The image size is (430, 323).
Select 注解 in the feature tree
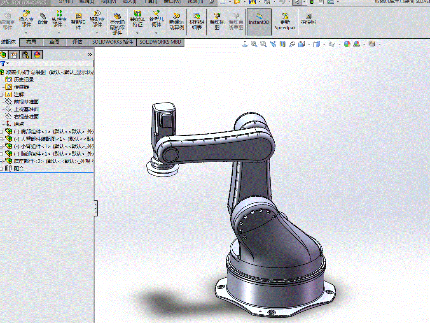[x=19, y=94]
